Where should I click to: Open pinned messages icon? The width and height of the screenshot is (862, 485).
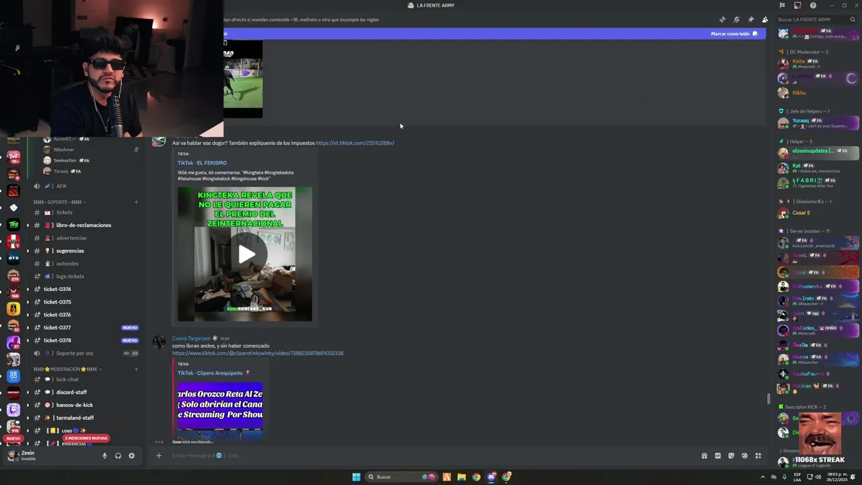pyautogui.click(x=751, y=20)
